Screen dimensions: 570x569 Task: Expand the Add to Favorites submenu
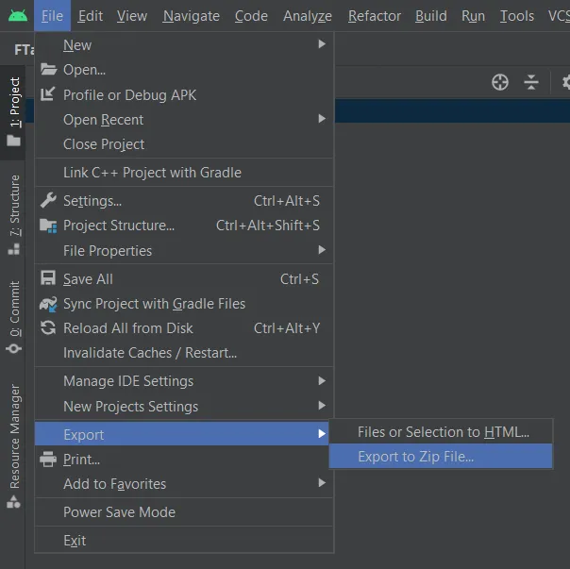[x=184, y=483]
